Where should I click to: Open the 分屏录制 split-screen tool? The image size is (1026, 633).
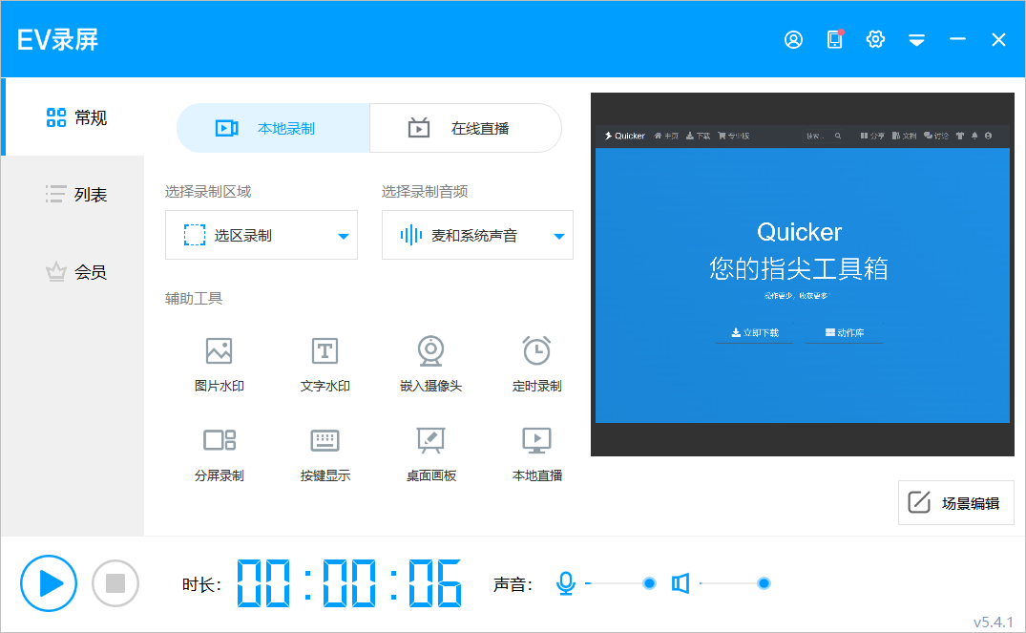220,454
